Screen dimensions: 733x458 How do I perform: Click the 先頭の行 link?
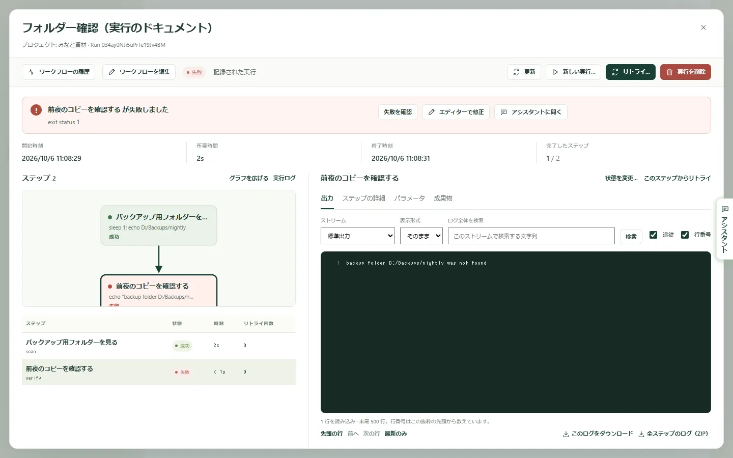(331, 434)
